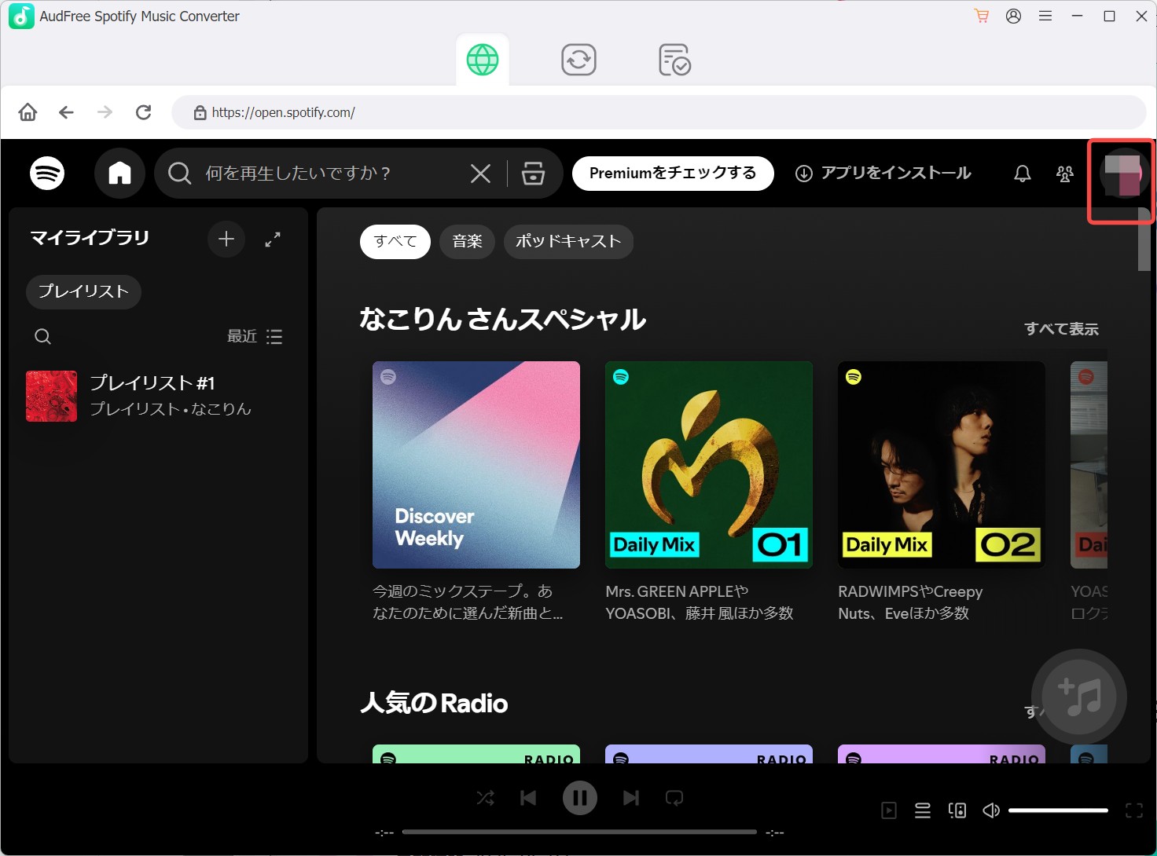Click the RADWIMPSやCreepy Nuts description text
Screen dimensions: 1157x856
tap(910, 602)
